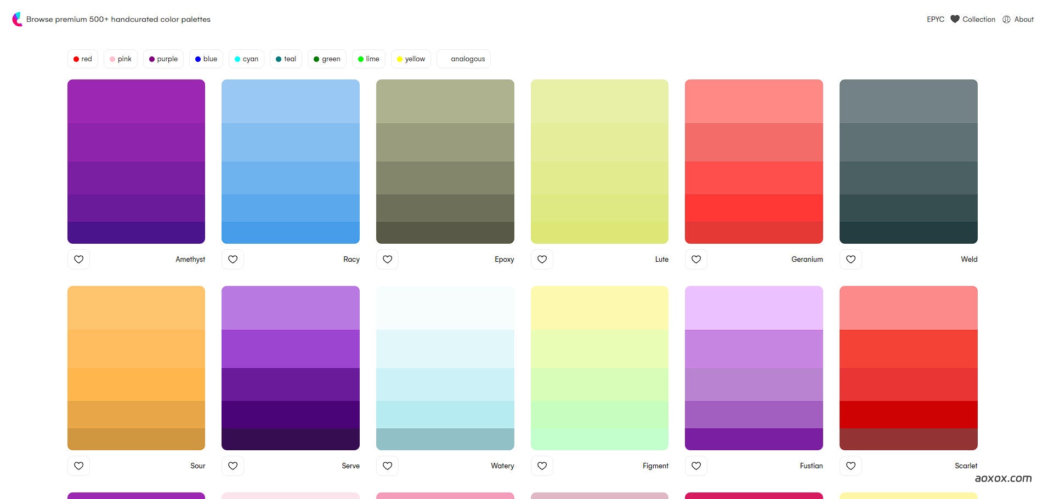Select the purple color filter

click(x=163, y=59)
